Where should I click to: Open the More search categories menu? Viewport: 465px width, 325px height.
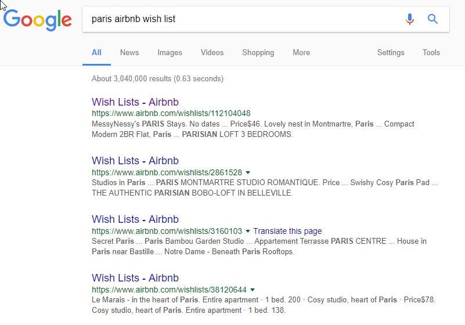tap(301, 52)
